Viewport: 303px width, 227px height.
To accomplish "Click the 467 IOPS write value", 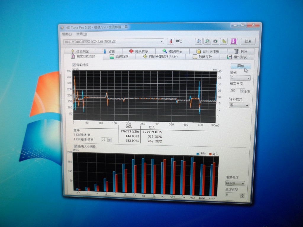I will [155, 141].
